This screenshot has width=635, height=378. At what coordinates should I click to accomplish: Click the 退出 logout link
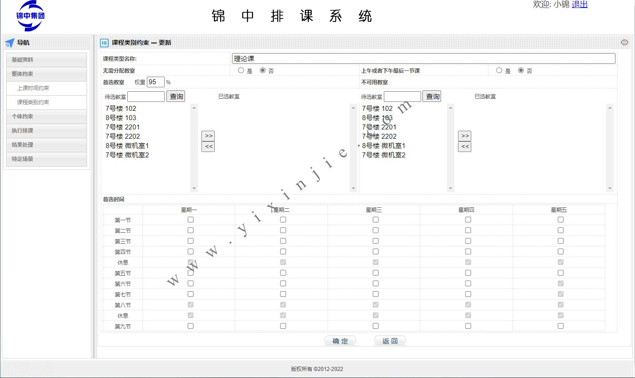click(579, 4)
